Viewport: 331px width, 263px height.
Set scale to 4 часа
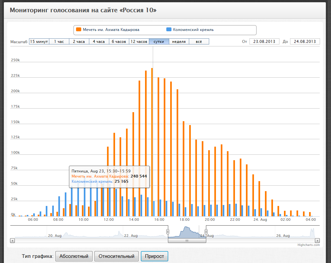coord(99,42)
